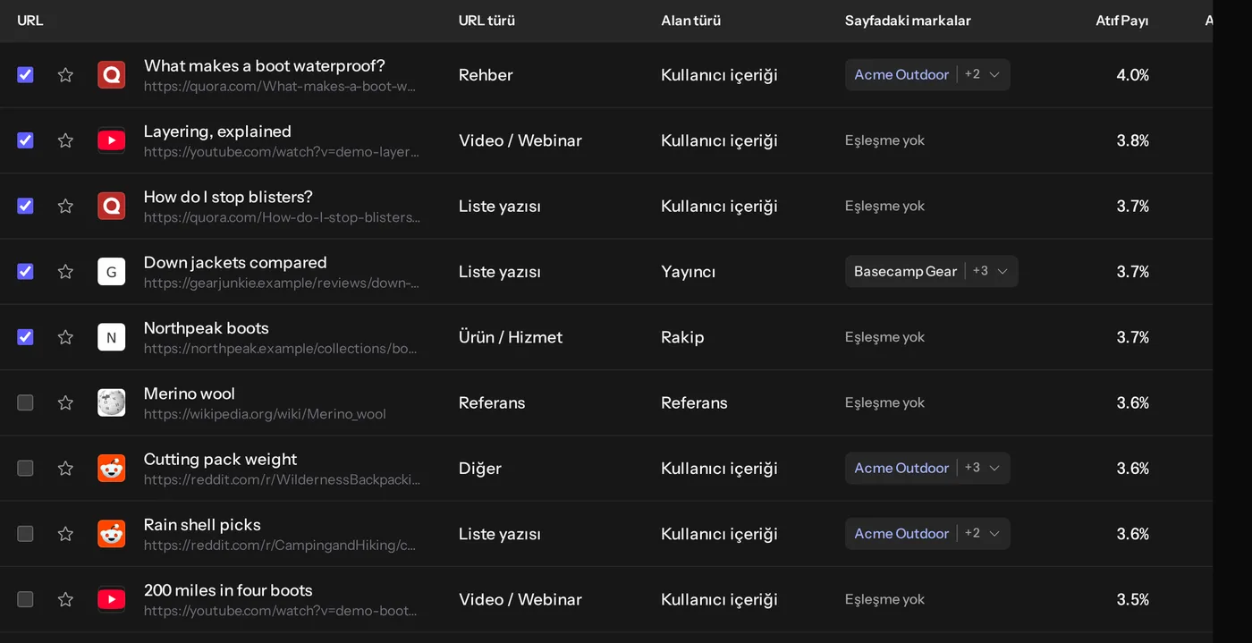The height and width of the screenshot is (643, 1252).
Task: Uncheck the 'Northpeak boots' row checkbox
Action: 25,337
